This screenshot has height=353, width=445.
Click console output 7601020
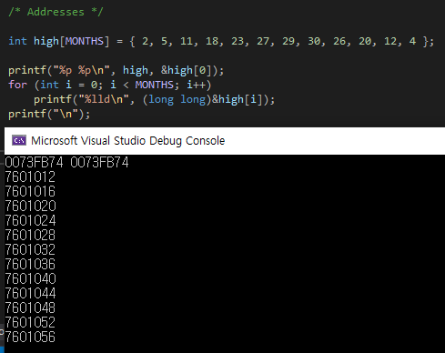pos(30,206)
